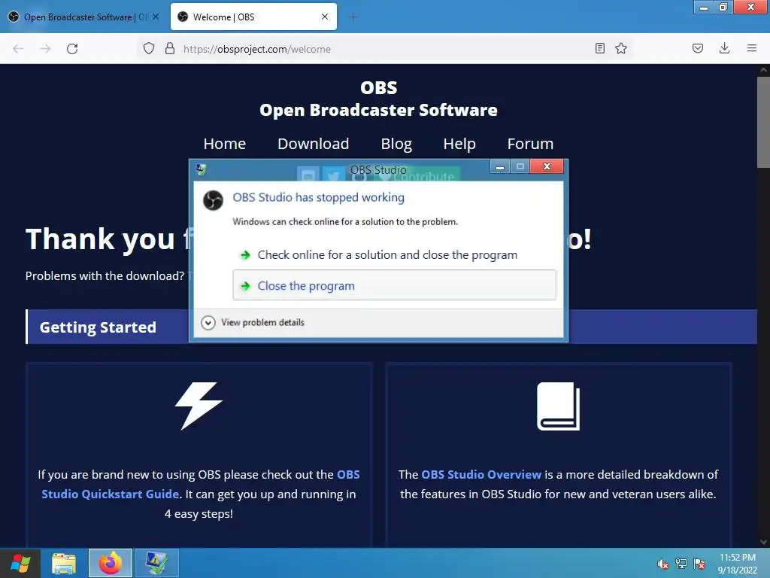Open File Explorer from taskbar
Viewport: 770px width, 578px height.
64,563
